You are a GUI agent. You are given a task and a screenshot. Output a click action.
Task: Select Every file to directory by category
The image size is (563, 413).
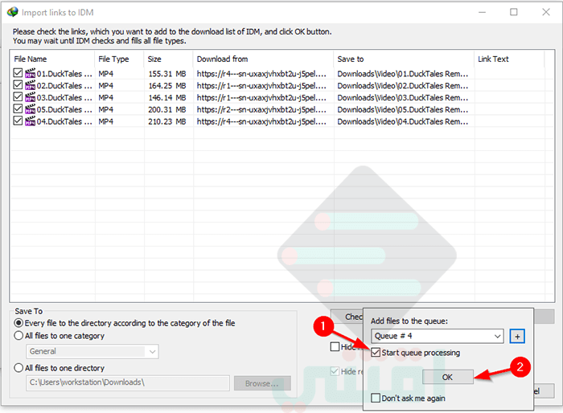tap(18, 323)
